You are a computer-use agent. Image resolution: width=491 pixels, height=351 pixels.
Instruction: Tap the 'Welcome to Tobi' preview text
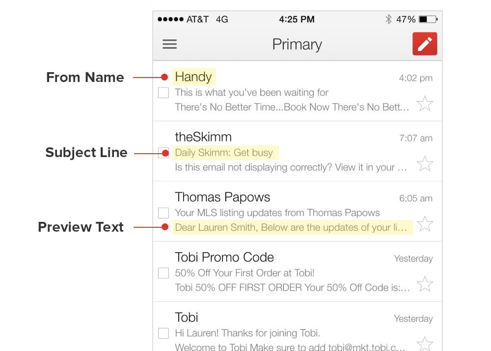(x=290, y=347)
